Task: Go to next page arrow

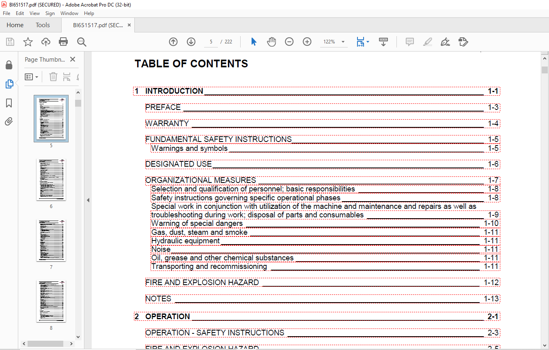Action: tap(191, 42)
